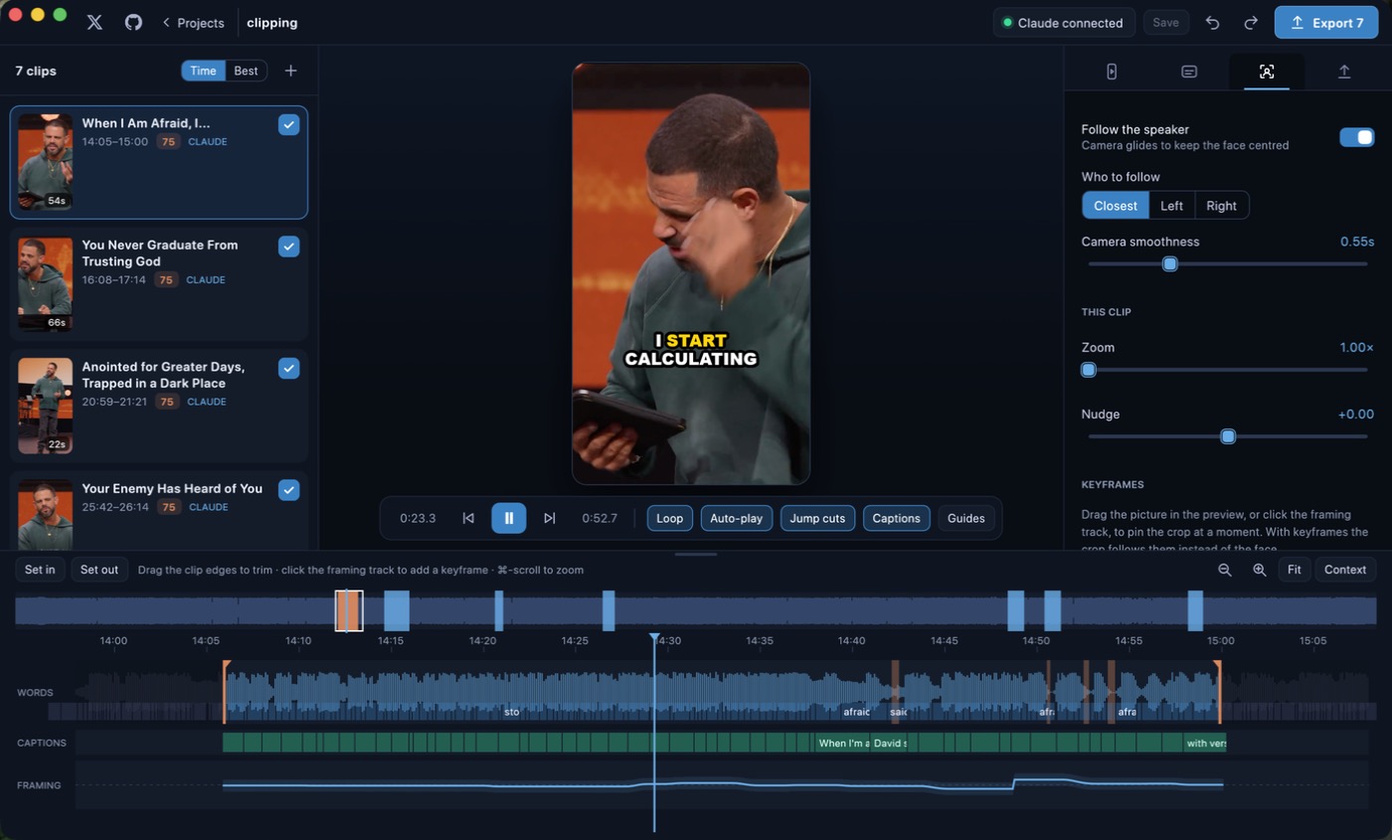Click the Export 7 button
This screenshot has height=840, width=1392.
(1326, 23)
